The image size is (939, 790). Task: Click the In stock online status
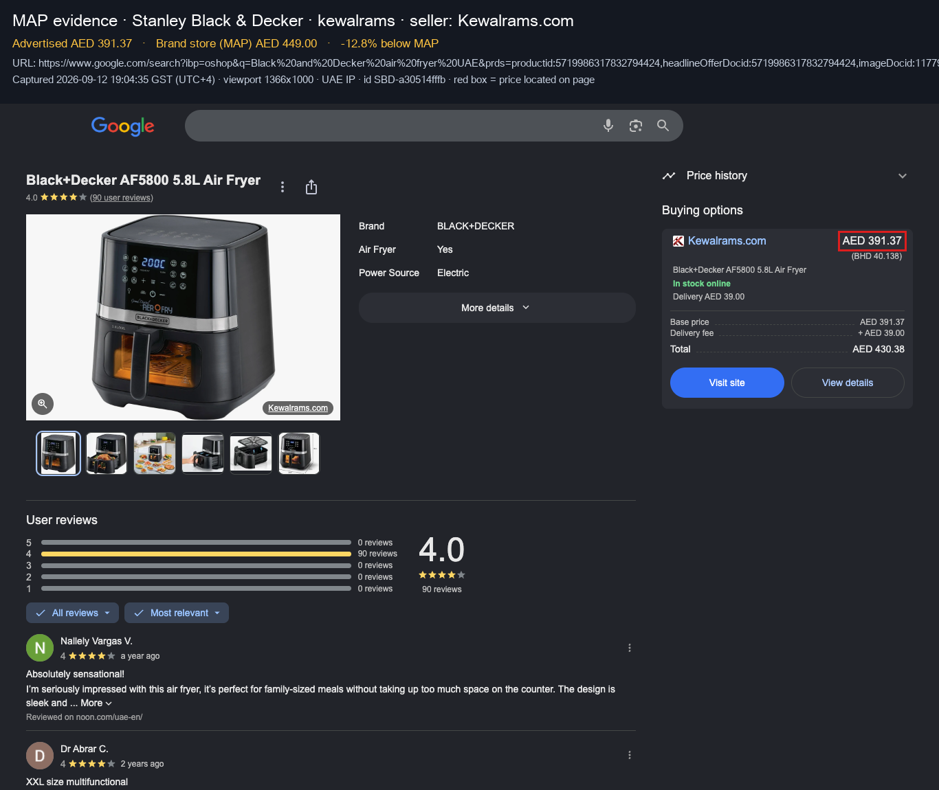tap(702, 284)
